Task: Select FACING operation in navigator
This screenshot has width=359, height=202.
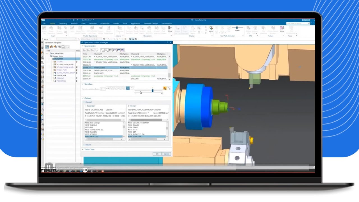Action: (59, 62)
